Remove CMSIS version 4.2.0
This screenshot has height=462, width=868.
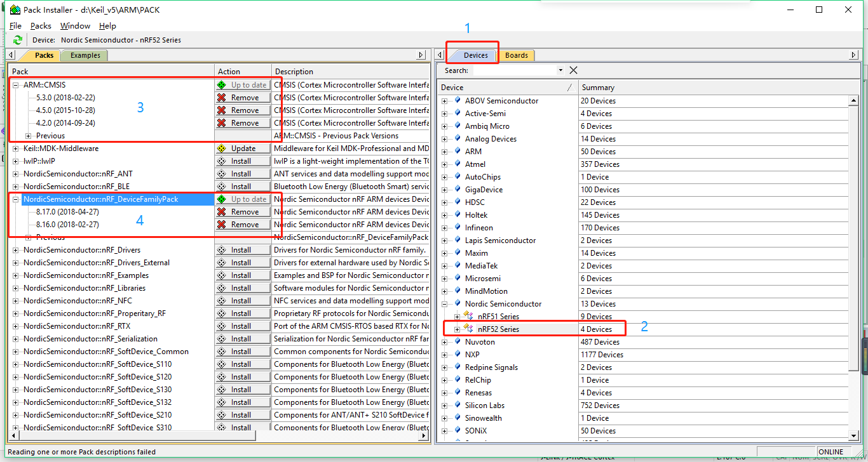click(243, 123)
